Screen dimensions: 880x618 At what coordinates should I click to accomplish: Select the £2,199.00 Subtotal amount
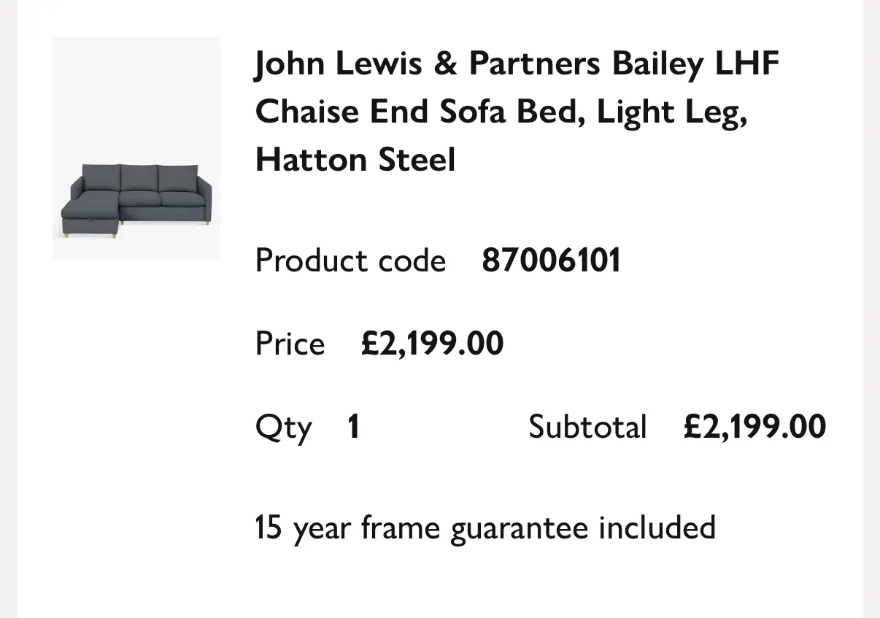[754, 427]
